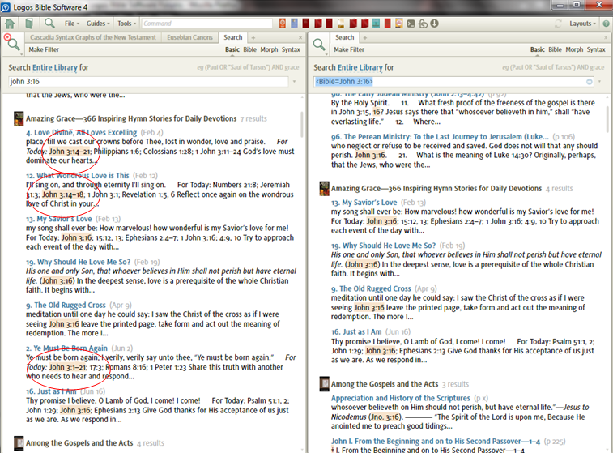The width and height of the screenshot is (613, 453).
Task: Open The Perean Ministry result link
Action: 440,137
